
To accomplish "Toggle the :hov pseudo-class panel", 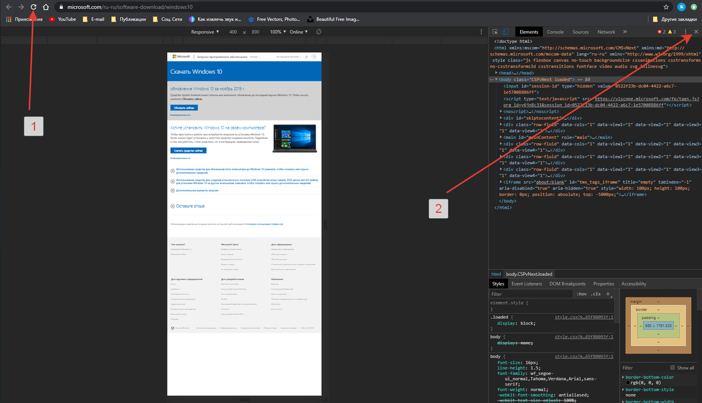I will (581, 294).
